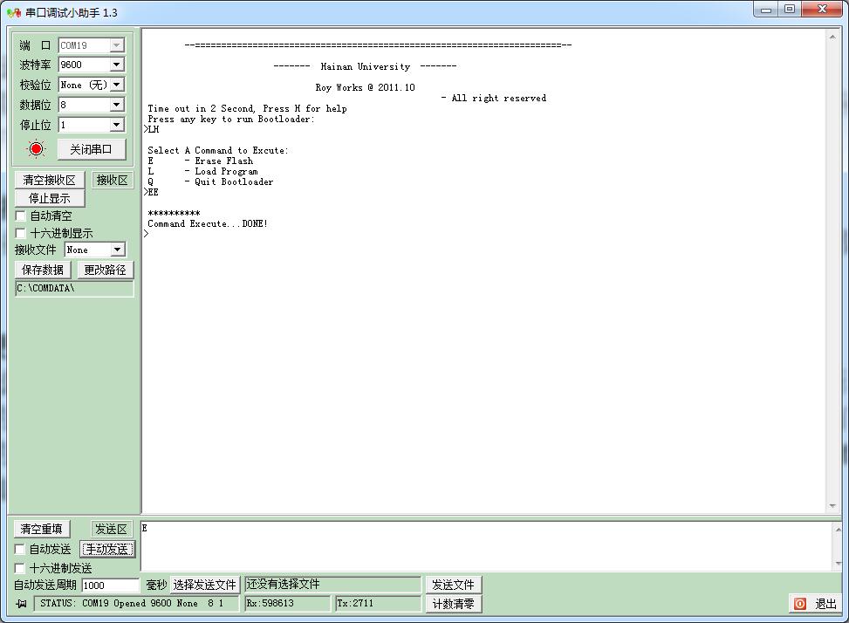849x623 pixels.
Task: Click the send area scrollbar up arrow
Action: click(x=838, y=529)
